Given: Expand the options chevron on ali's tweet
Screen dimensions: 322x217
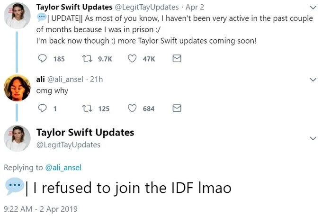Looking at the screenshot, I should click(x=312, y=80).
